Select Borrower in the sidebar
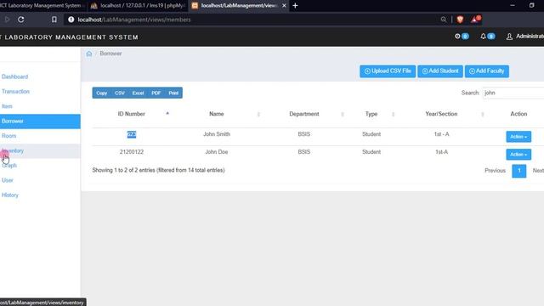The width and height of the screenshot is (544, 306). [40, 121]
